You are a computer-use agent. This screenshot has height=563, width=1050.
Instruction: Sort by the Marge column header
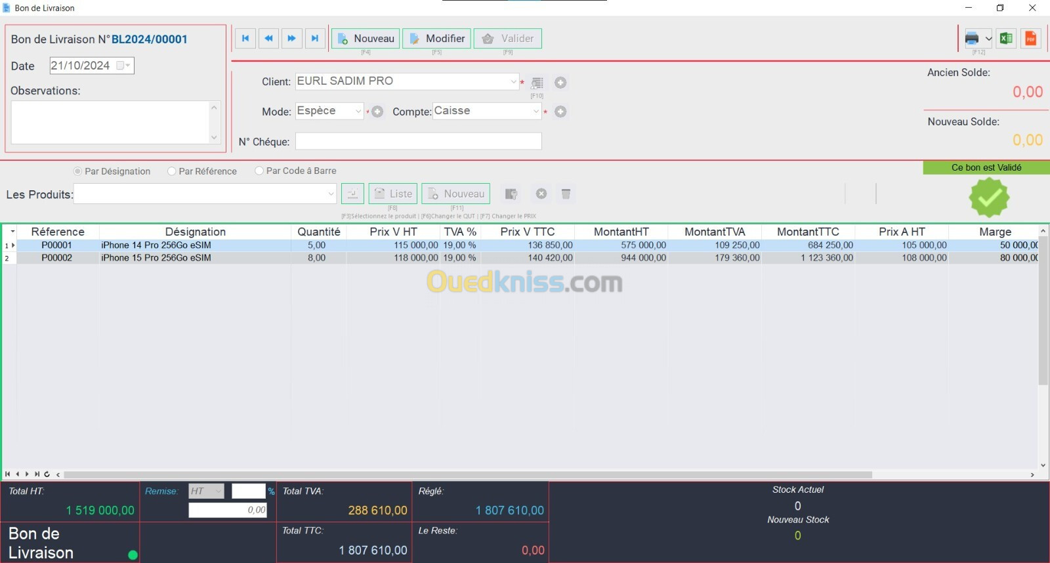[x=995, y=232]
